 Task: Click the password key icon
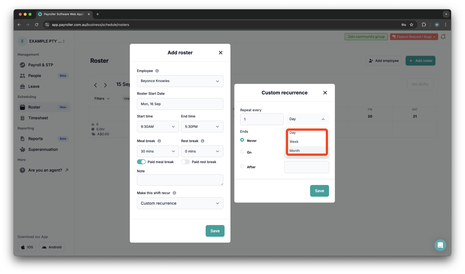click(404, 25)
